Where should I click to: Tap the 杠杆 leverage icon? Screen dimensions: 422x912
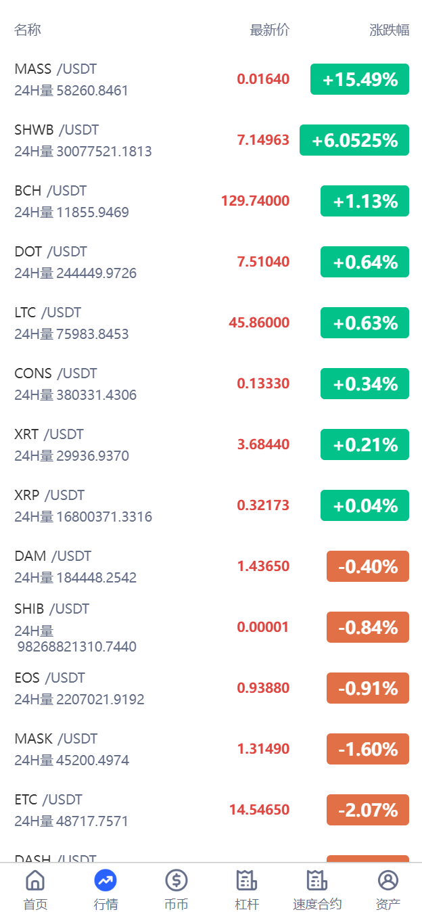coord(246,886)
